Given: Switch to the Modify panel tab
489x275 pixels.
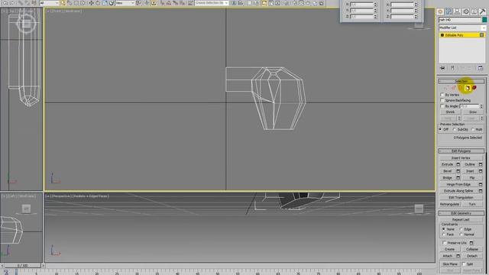Looking at the screenshot, I should (449, 12).
